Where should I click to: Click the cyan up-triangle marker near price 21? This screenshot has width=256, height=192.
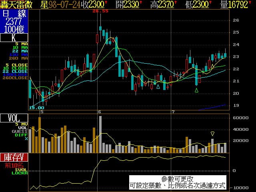(x=158, y=86)
